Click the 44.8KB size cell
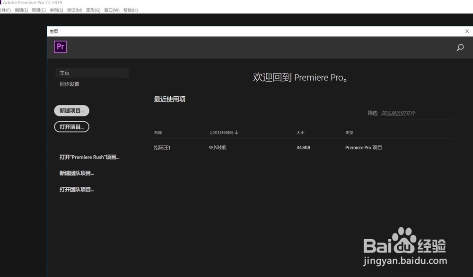Image resolution: width=473 pixels, height=277 pixels. point(303,148)
